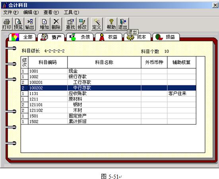
Task: Switch to the 全部 tab
Action: click(23, 37)
